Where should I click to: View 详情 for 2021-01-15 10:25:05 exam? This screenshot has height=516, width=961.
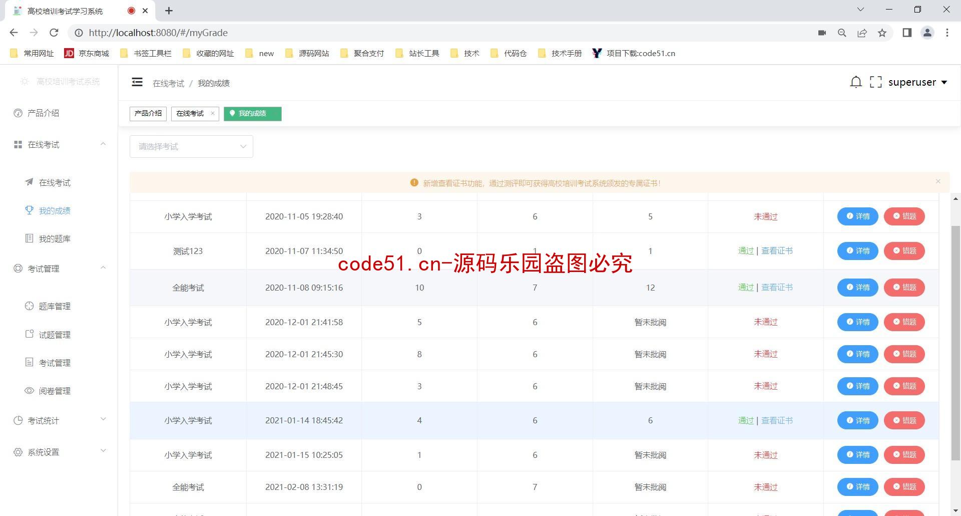pyautogui.click(x=858, y=455)
